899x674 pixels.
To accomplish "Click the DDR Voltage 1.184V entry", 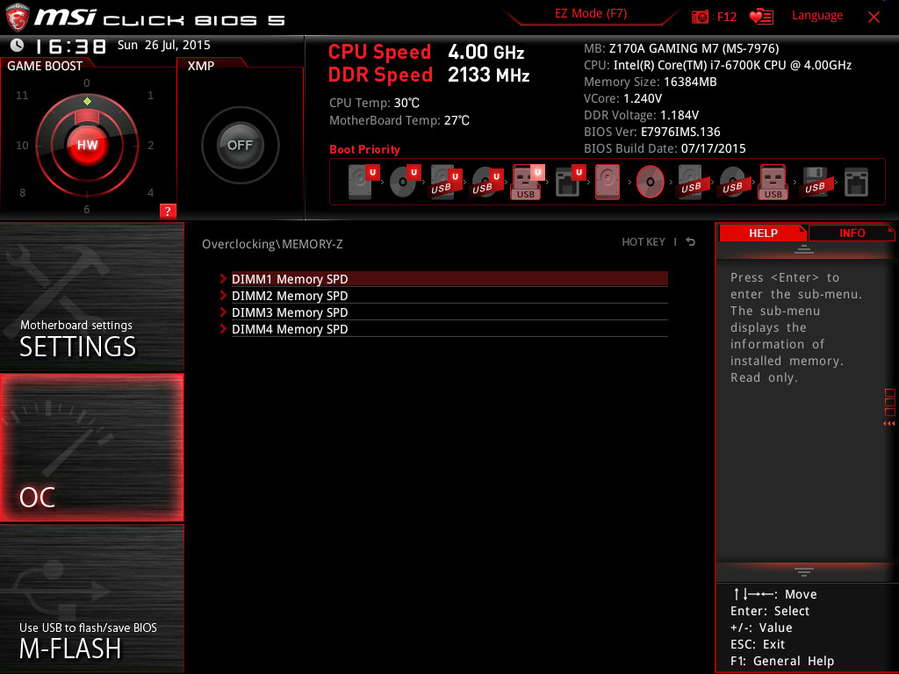I will (x=641, y=115).
